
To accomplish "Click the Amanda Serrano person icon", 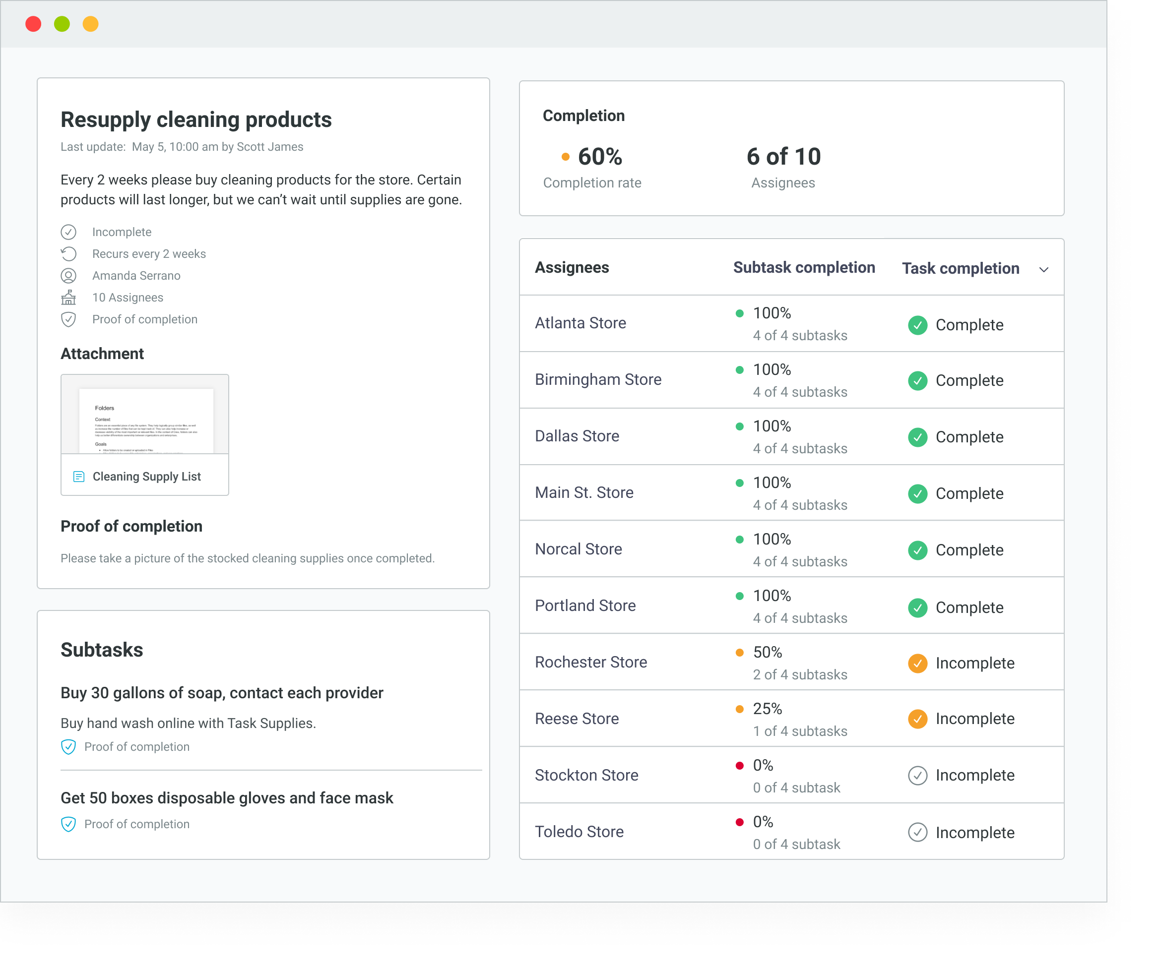I will tap(68, 276).
